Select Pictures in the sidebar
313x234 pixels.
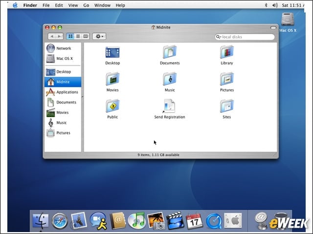[63, 133]
